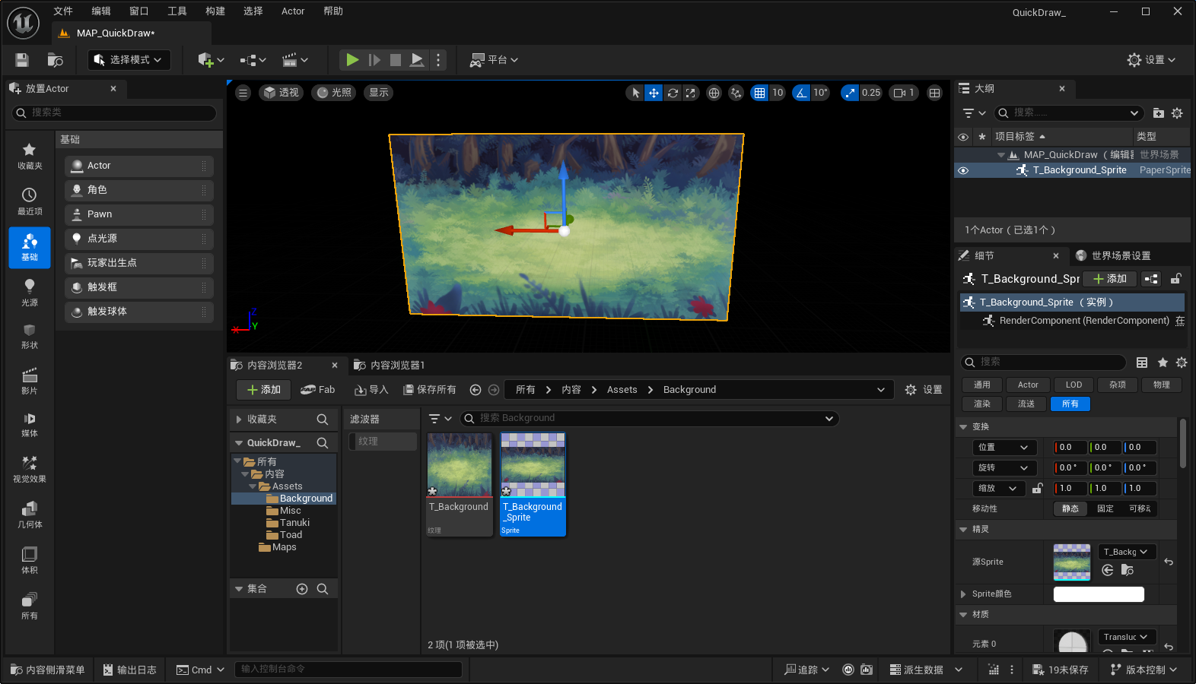Open the 设置 settings dropdown at top right
The image size is (1196, 684).
tap(1151, 60)
